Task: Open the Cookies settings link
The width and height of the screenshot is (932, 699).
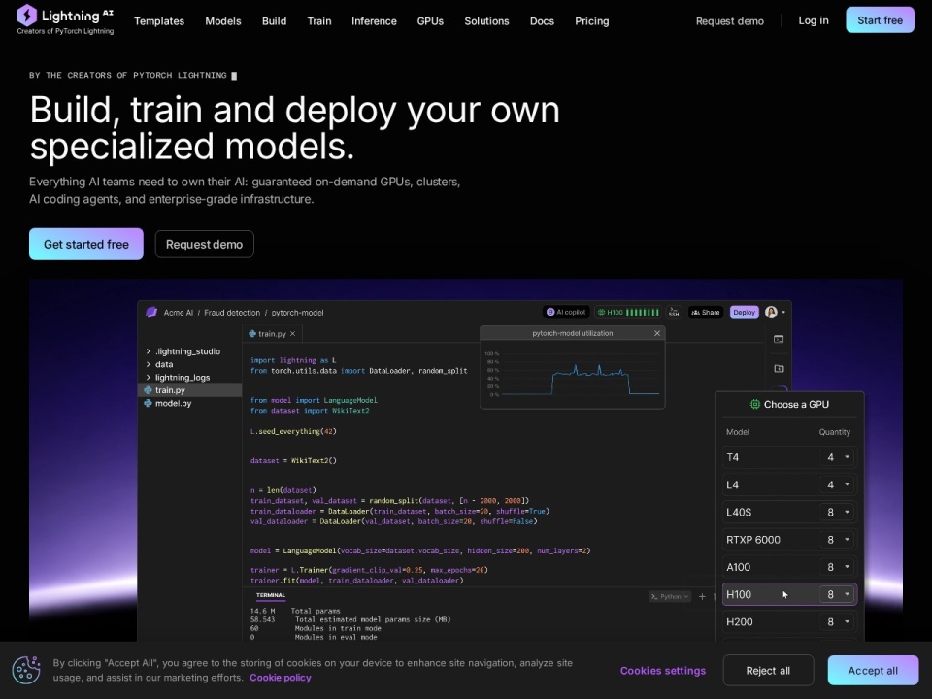Action: [x=663, y=671]
